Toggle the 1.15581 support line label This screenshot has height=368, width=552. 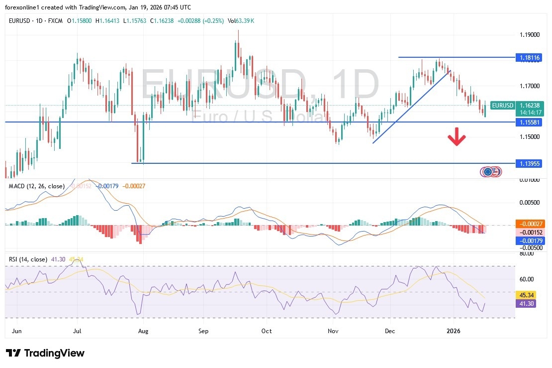point(529,123)
